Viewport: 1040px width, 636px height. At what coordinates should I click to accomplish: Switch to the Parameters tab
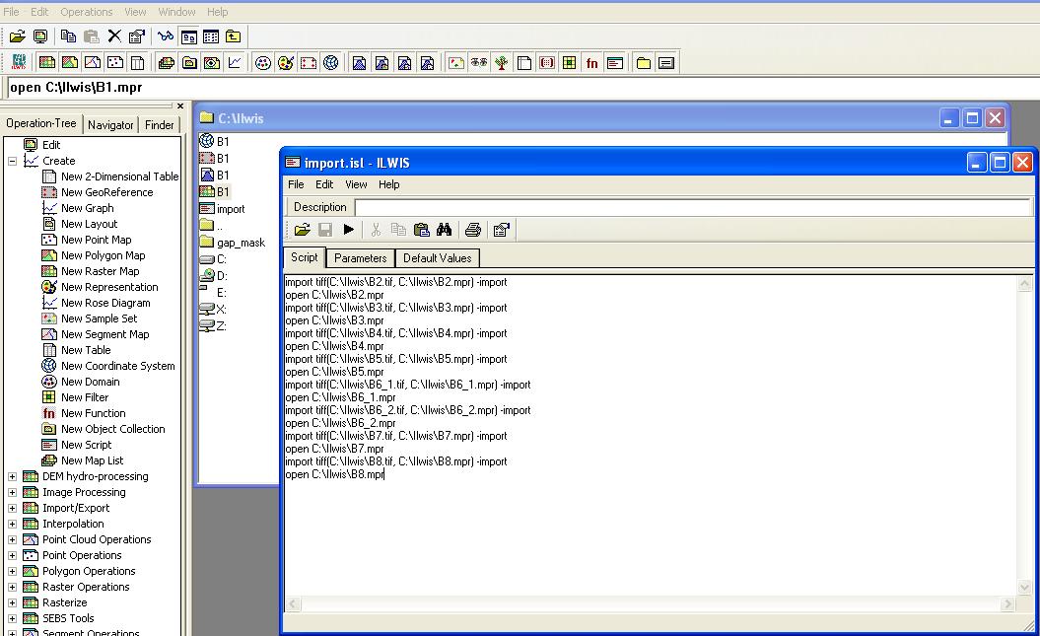pos(360,258)
